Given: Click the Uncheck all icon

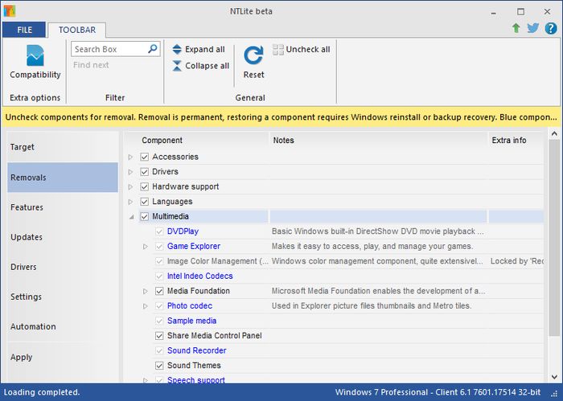Looking at the screenshot, I should [278, 50].
